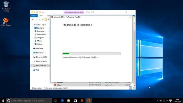
Task: Open the Action Center notifications icon
Action: (170, 100)
